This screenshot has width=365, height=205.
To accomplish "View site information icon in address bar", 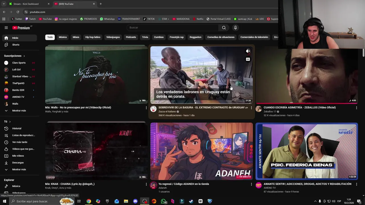I will pyautogui.click(x=26, y=12).
